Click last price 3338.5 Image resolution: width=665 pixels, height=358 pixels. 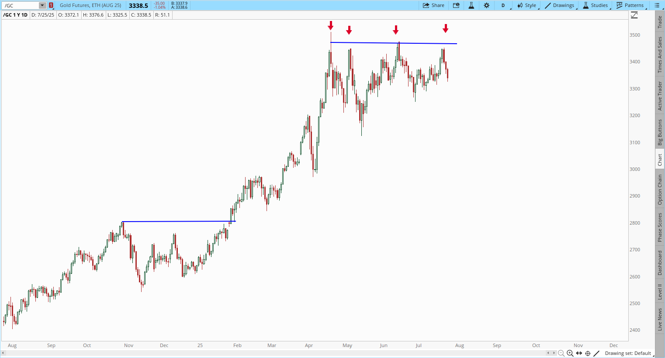(138, 6)
